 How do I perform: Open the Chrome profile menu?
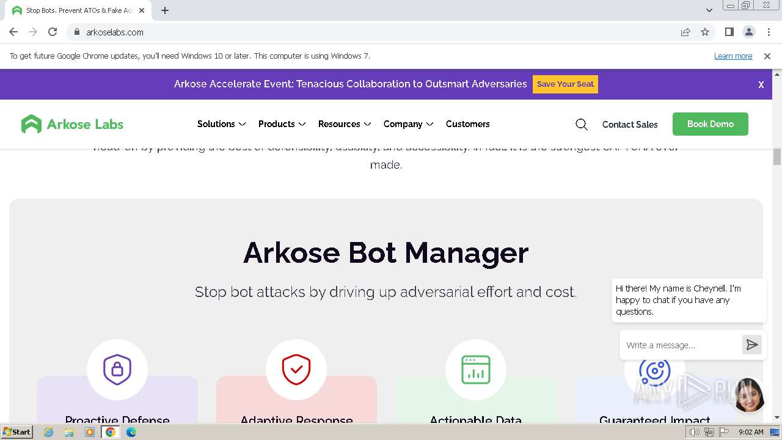[749, 32]
